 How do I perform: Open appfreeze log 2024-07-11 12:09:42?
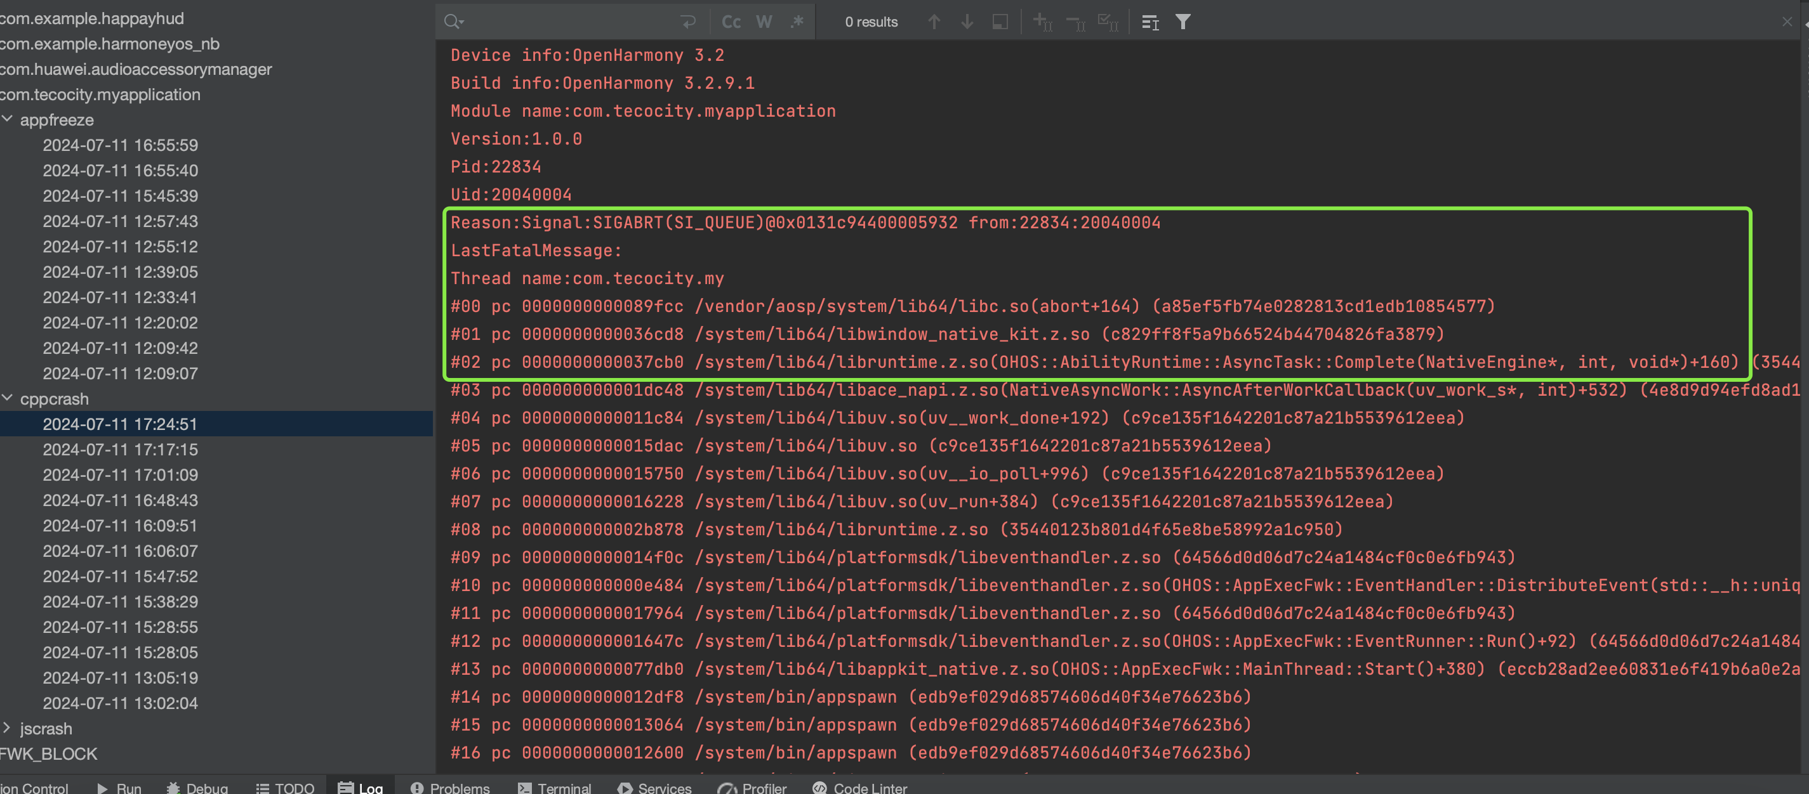(x=120, y=348)
